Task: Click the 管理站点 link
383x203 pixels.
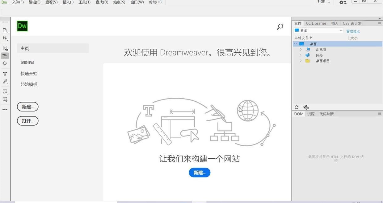Action: tap(353, 31)
